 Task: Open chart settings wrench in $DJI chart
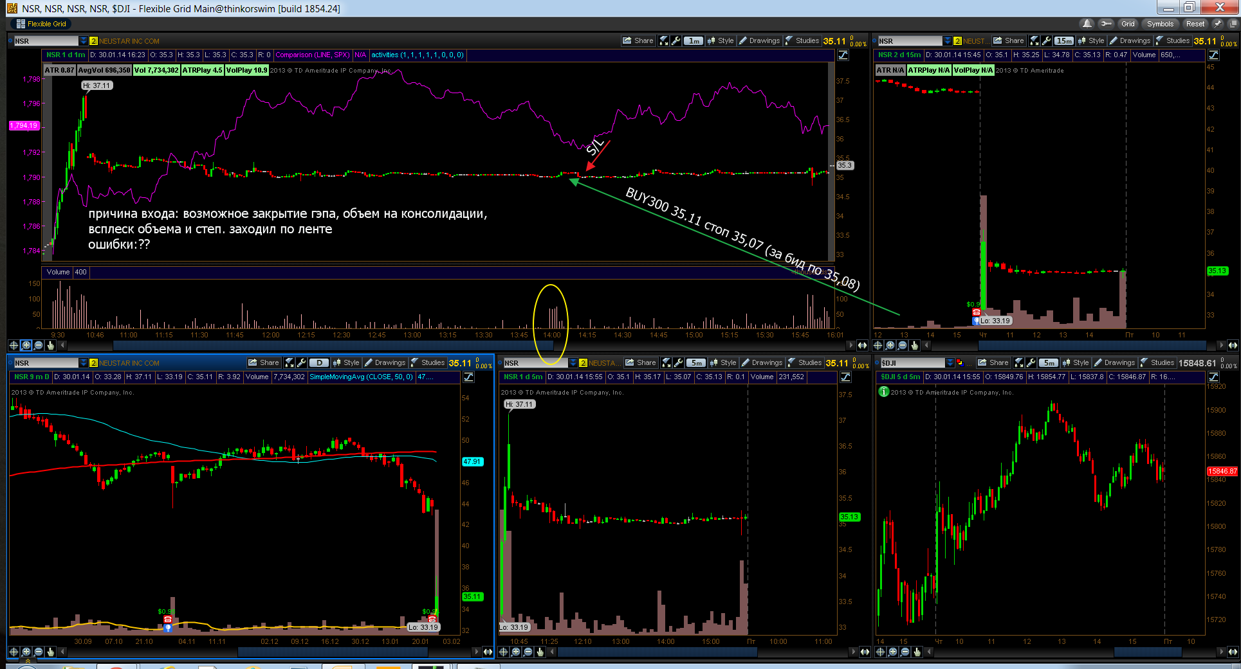coord(1031,362)
